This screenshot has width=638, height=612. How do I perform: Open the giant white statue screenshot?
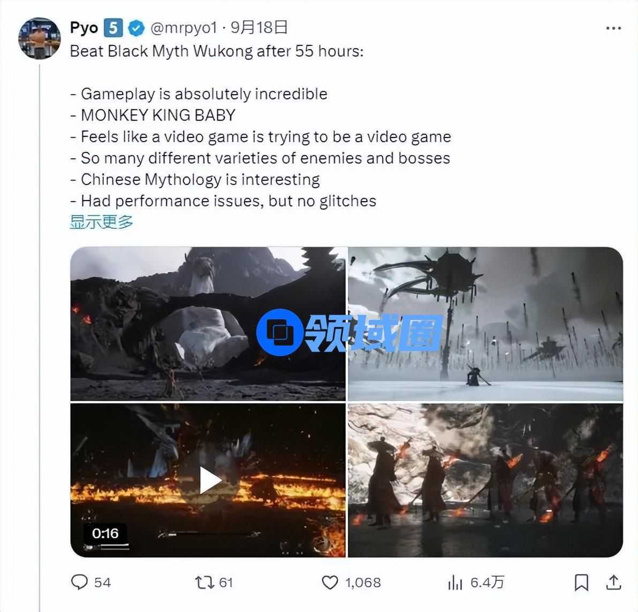tap(208, 324)
